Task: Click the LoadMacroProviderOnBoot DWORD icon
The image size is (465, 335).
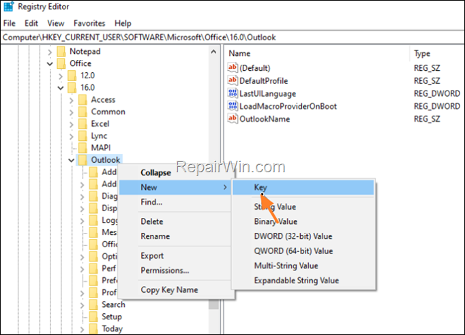Action: coord(232,106)
